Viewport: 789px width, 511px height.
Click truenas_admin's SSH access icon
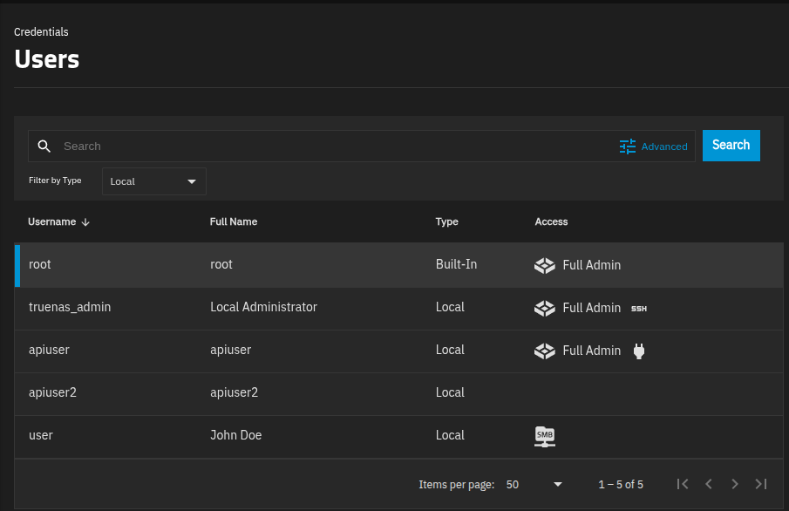(639, 308)
